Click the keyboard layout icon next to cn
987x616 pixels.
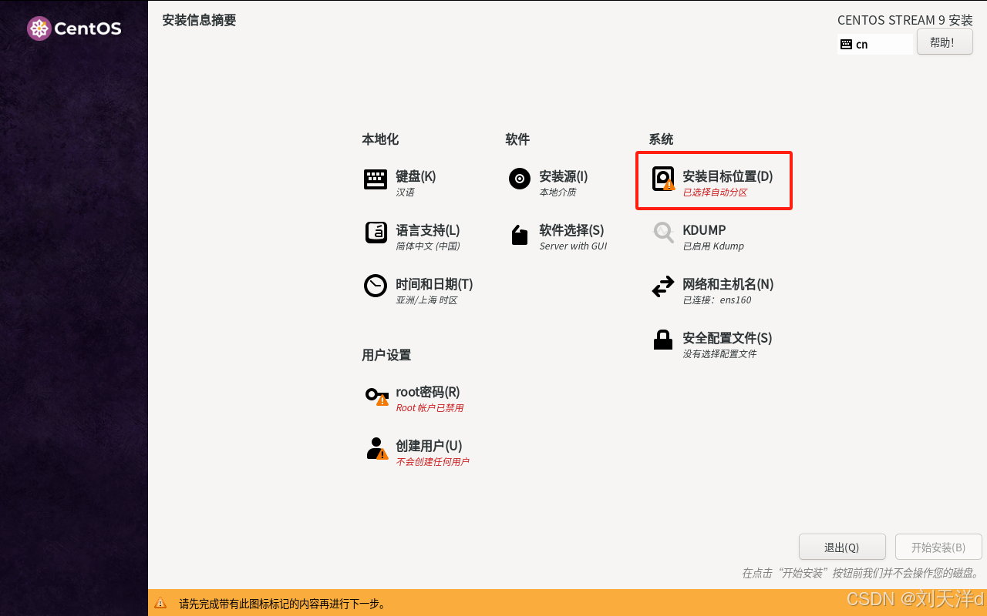click(x=846, y=44)
